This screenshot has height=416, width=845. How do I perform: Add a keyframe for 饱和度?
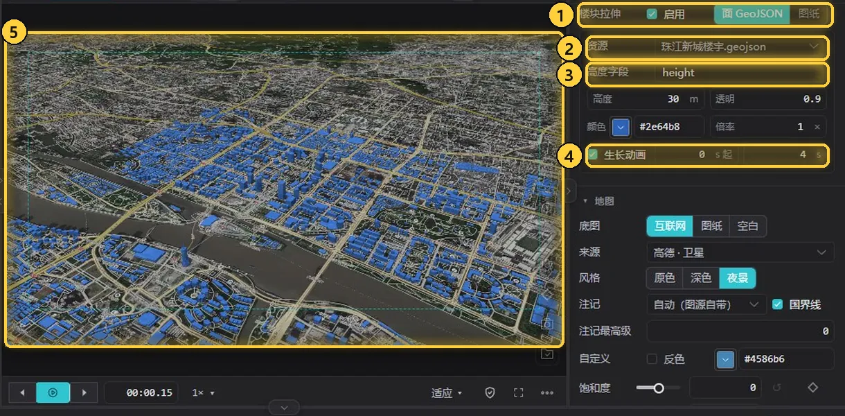pos(813,388)
